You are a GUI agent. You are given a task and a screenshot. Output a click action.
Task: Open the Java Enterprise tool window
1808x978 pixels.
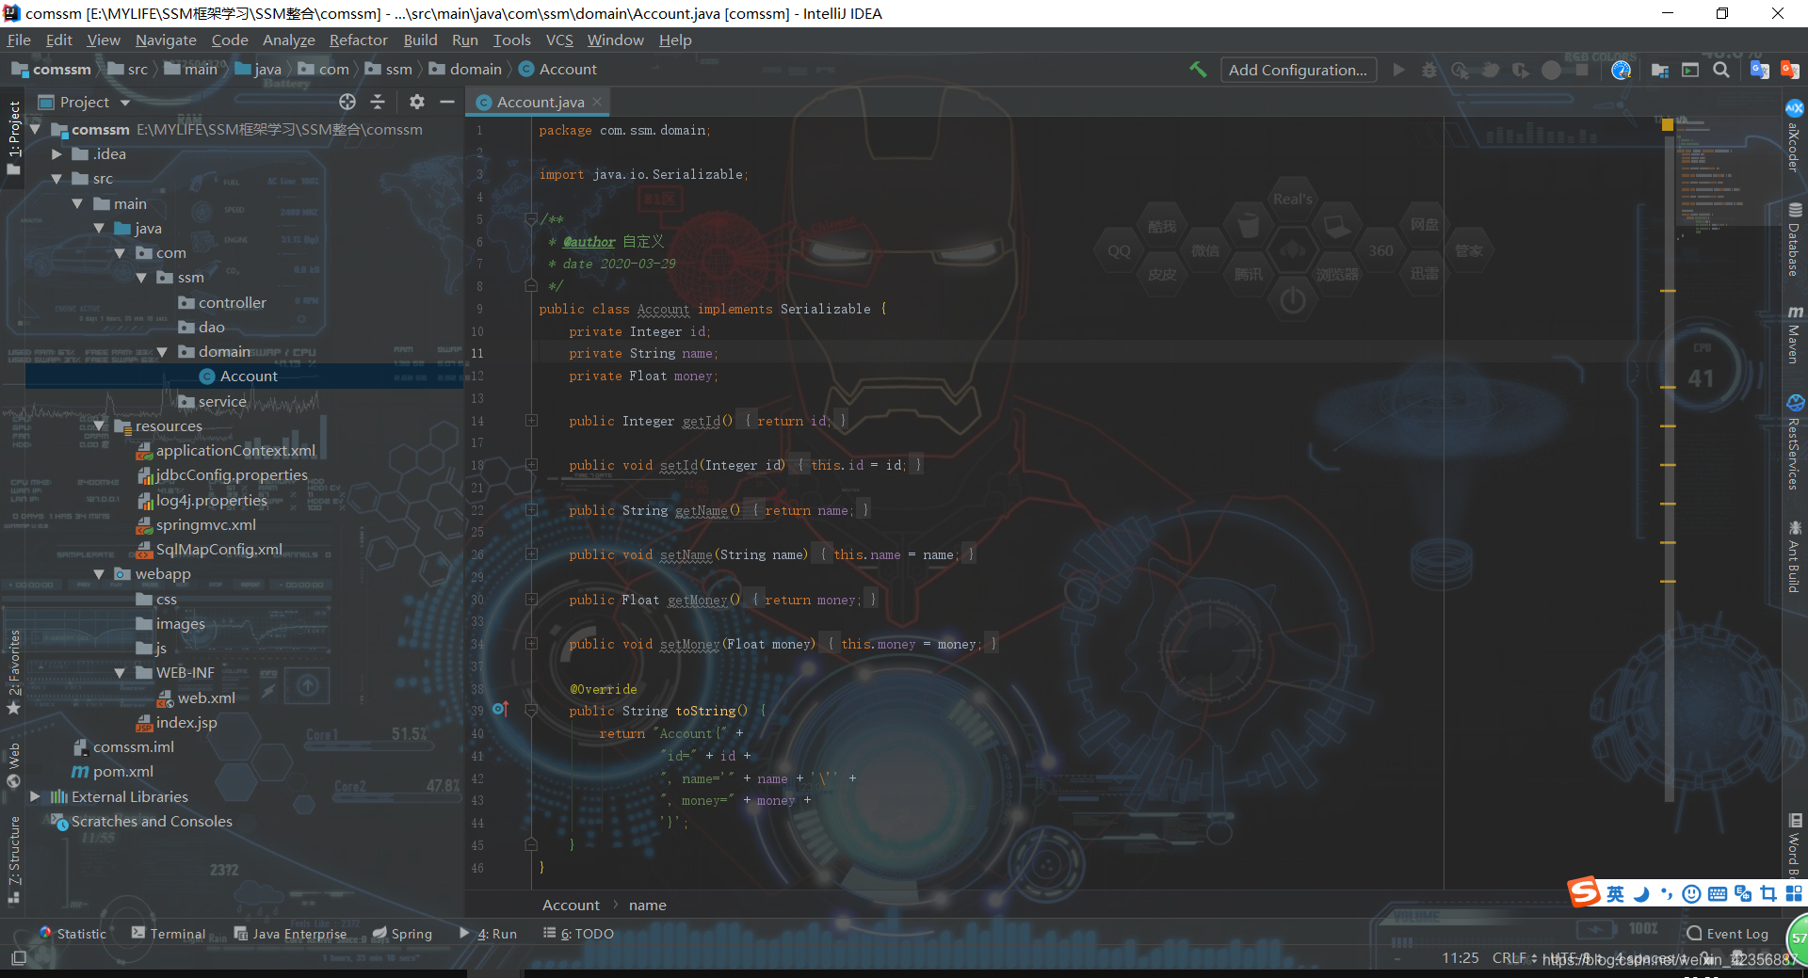coord(290,934)
